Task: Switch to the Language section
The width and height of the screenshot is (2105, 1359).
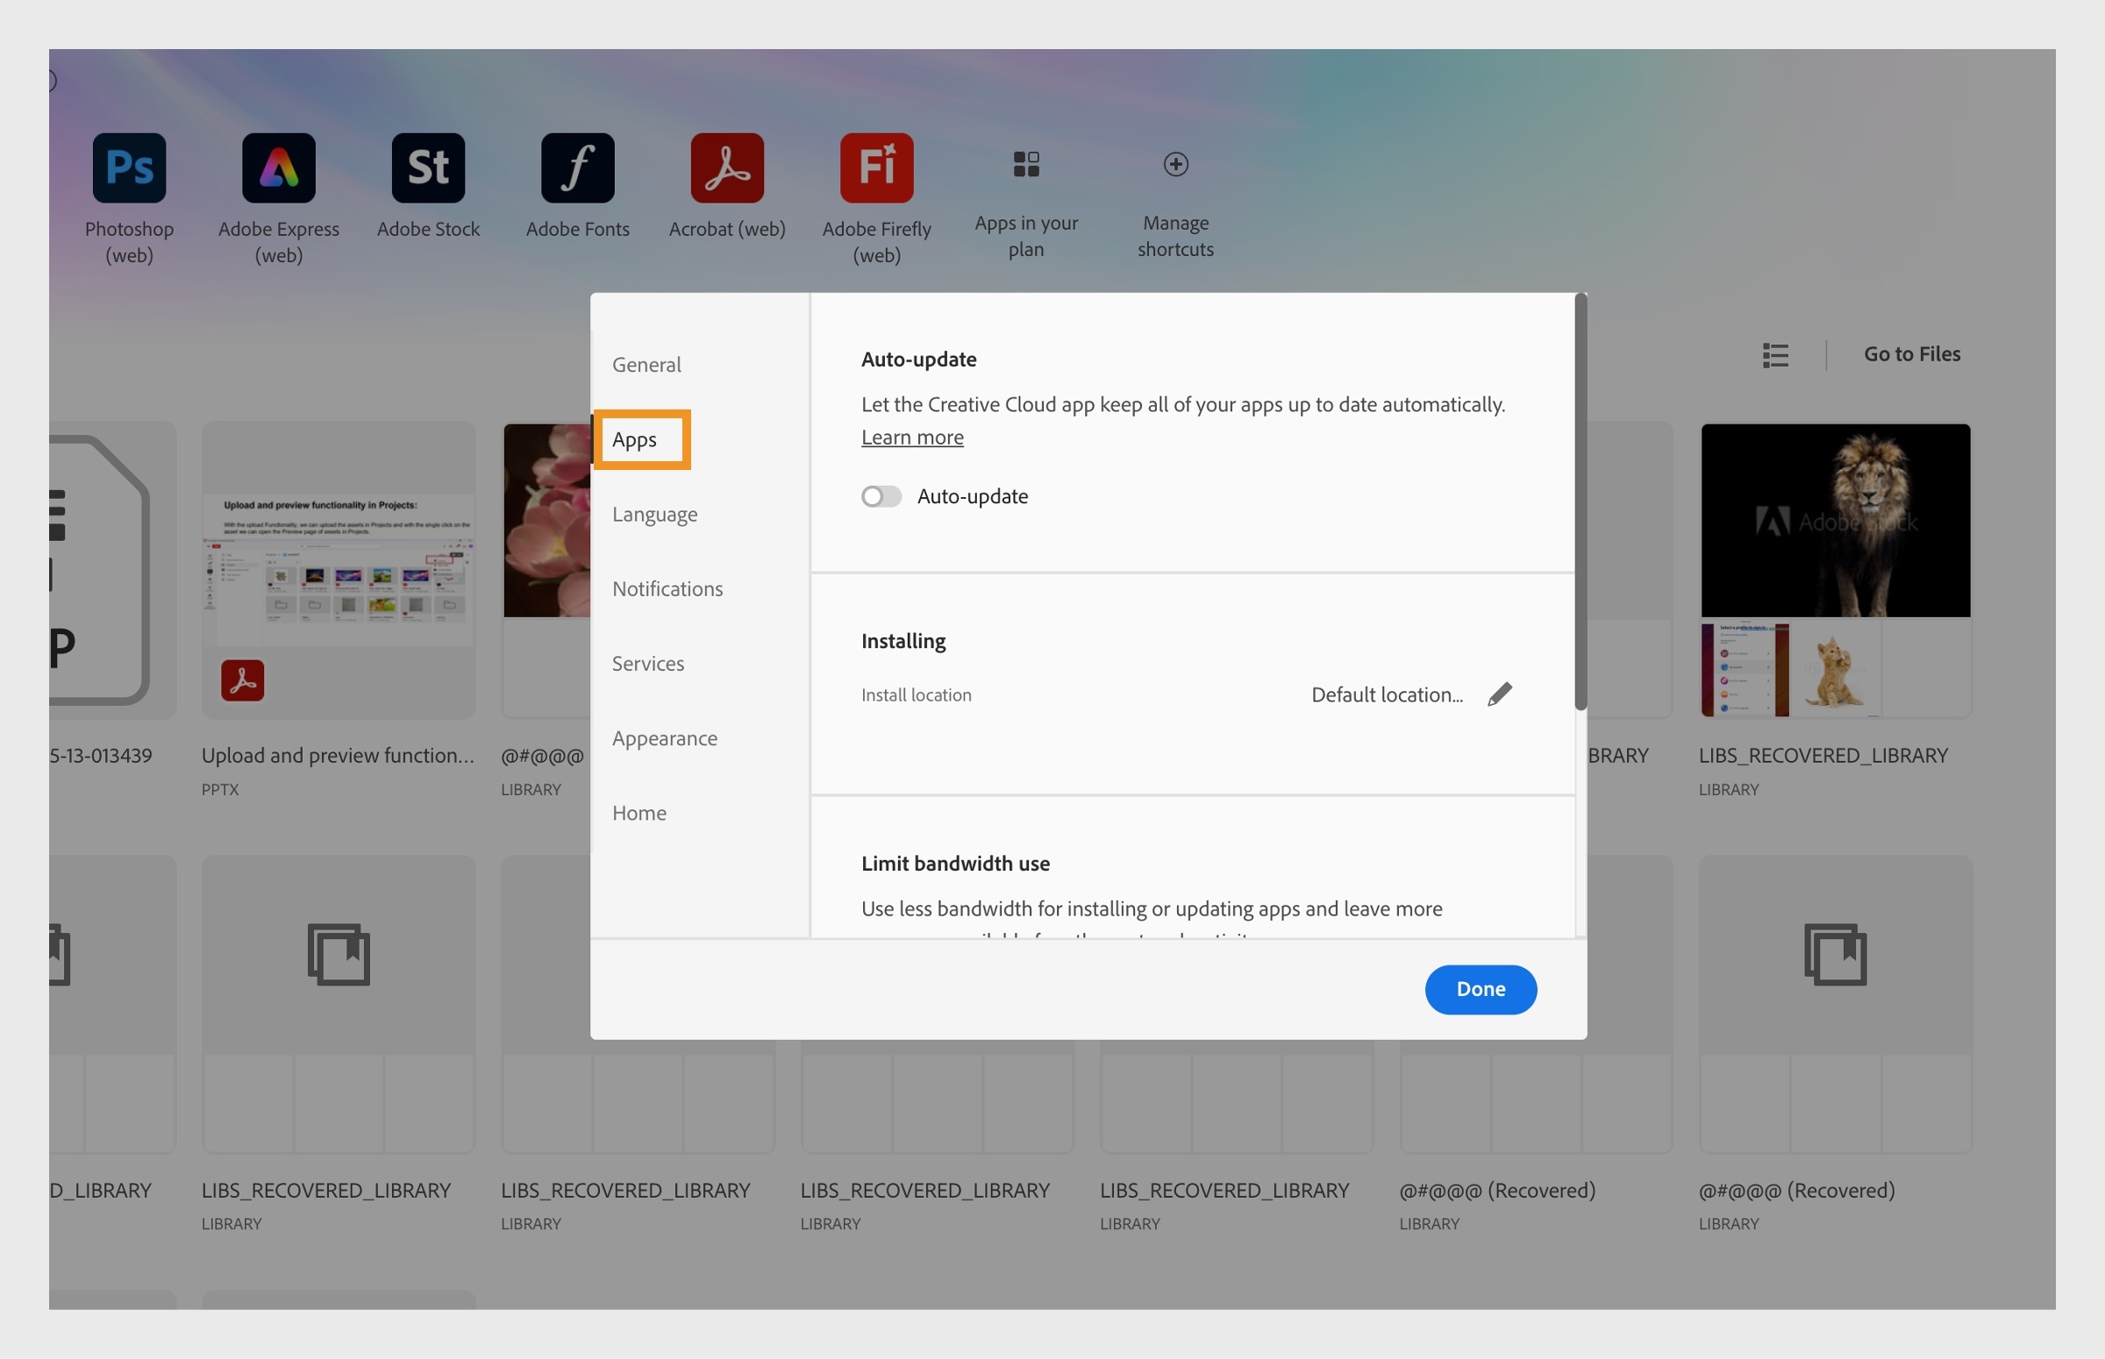Action: [x=654, y=514]
